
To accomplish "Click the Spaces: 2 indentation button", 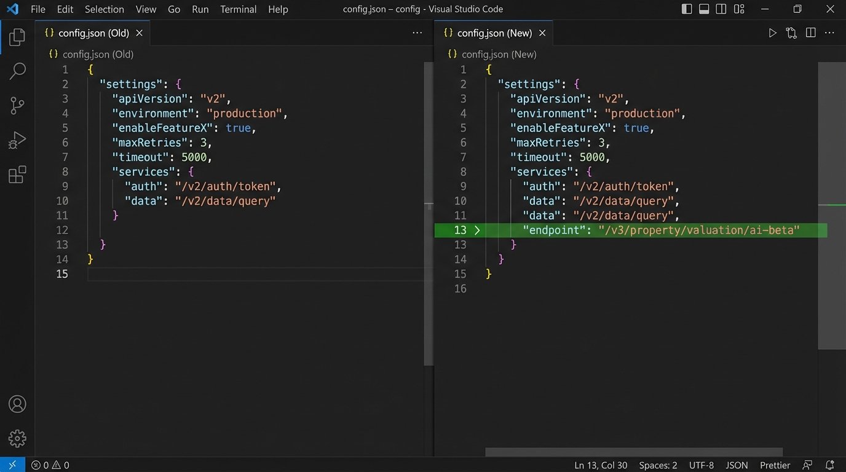I will click(x=658, y=465).
